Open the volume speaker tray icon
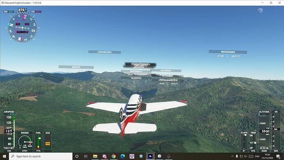The width and height of the screenshot is (284, 160). [246, 156]
